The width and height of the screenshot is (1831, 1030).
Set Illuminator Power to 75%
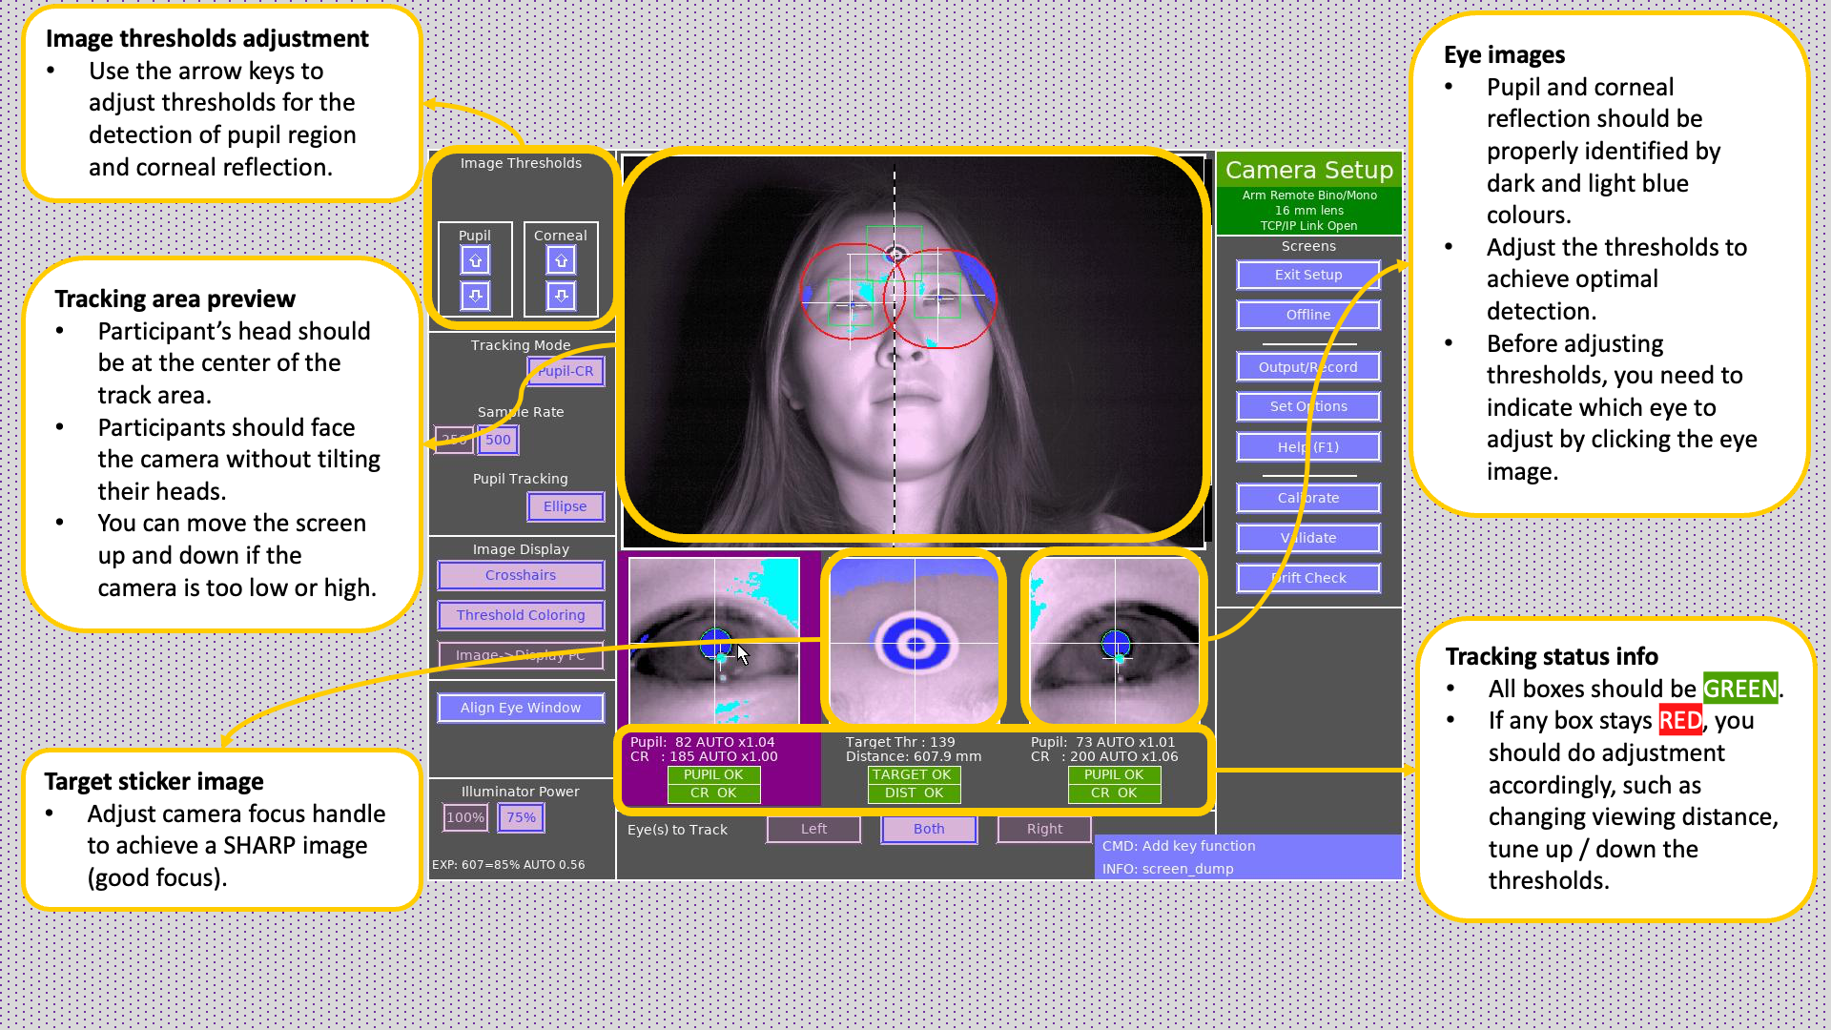point(521,817)
